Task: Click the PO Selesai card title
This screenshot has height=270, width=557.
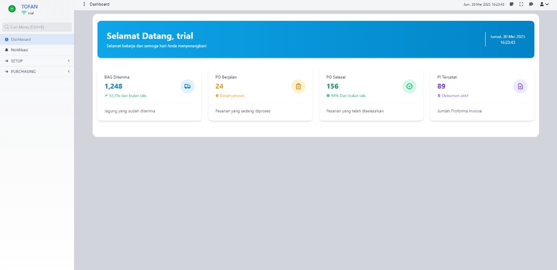Action: coord(336,77)
